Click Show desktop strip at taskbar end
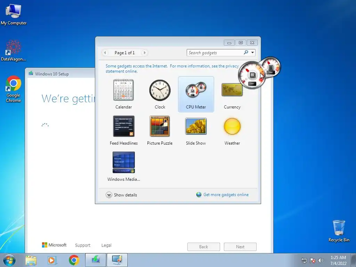This screenshot has height=267, width=356. pyautogui.click(x=353, y=260)
